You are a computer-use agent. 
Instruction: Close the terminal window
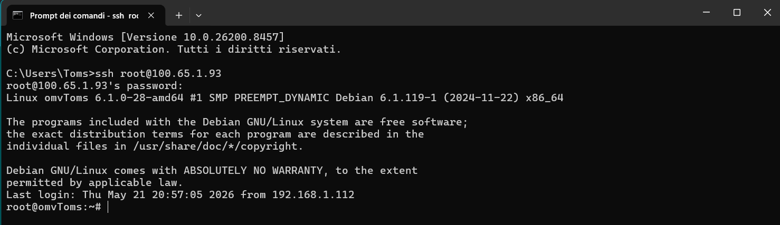(766, 13)
